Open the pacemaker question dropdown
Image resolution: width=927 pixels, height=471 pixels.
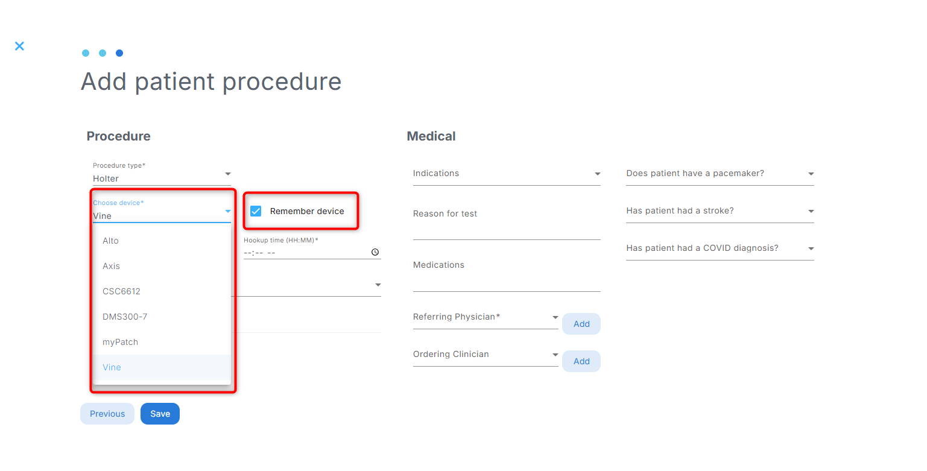pyautogui.click(x=720, y=174)
